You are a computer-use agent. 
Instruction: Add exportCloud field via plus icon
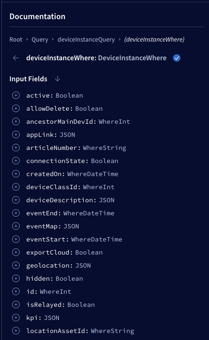(16, 252)
